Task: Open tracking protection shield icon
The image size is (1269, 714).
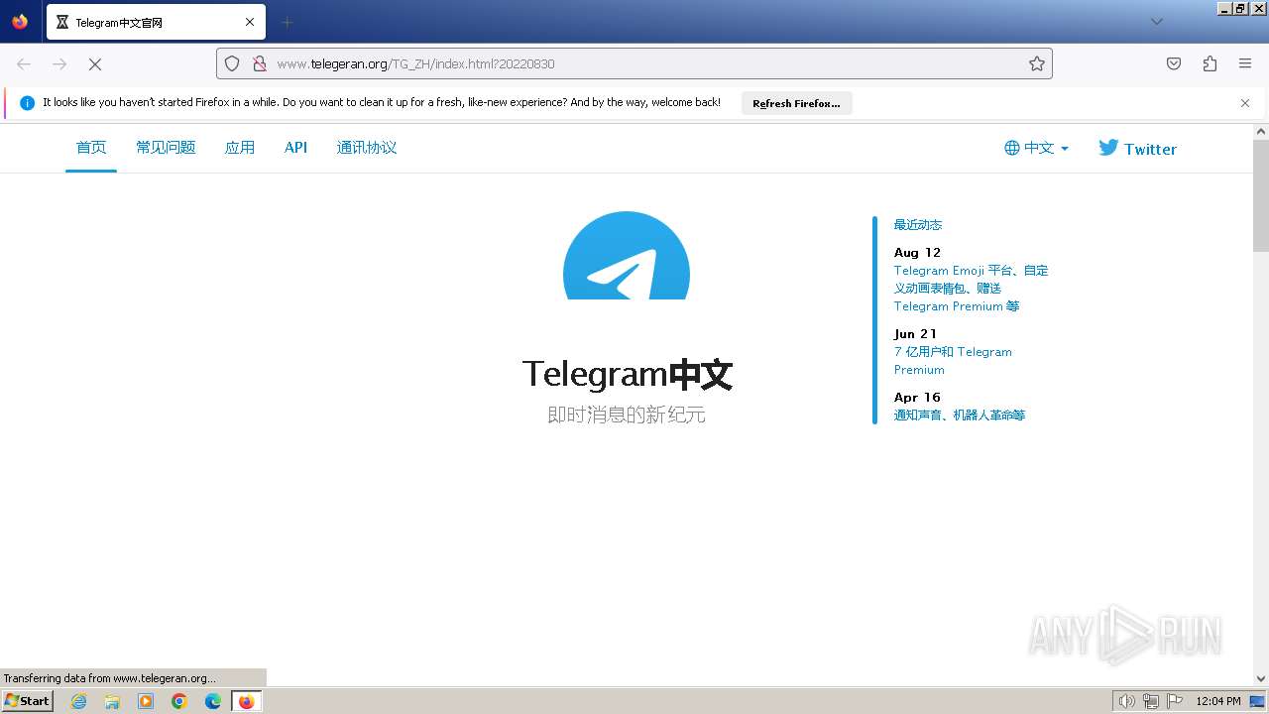Action: coord(232,63)
